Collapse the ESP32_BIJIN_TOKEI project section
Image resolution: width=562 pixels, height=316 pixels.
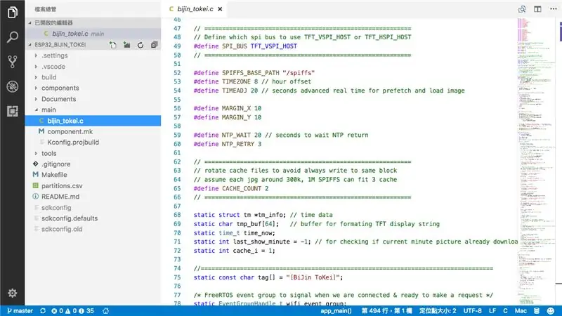click(60, 45)
